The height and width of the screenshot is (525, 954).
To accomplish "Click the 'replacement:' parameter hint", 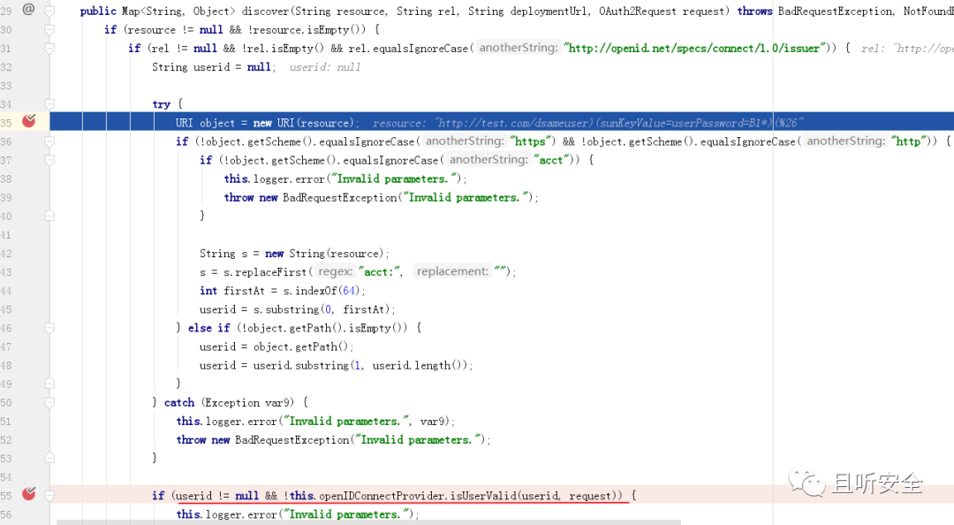I will (452, 271).
